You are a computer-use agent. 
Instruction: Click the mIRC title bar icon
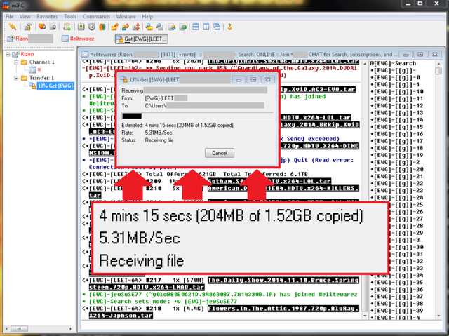[x=6, y=5]
